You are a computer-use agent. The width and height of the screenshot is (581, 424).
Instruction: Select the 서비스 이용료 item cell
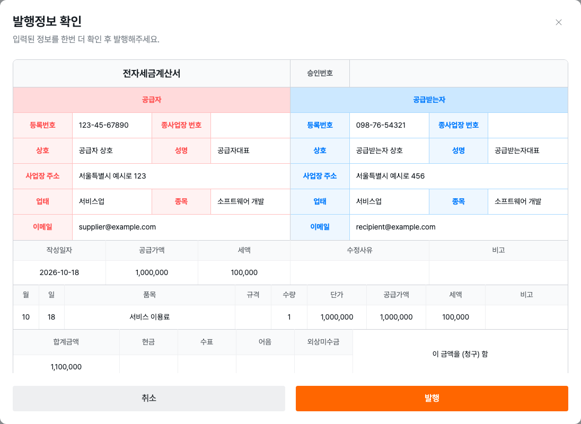click(x=149, y=317)
